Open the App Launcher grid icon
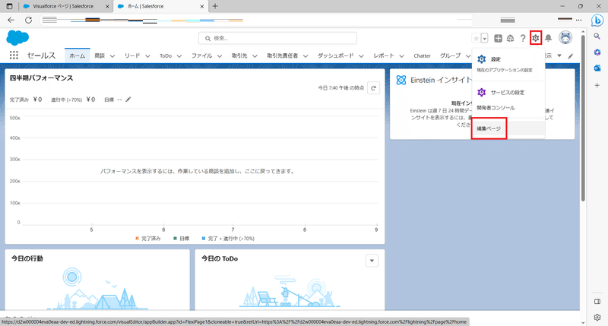 pos(14,55)
